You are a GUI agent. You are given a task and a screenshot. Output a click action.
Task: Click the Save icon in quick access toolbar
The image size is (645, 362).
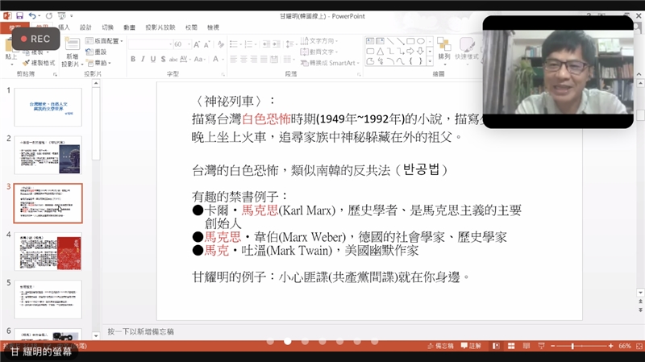click(19, 16)
